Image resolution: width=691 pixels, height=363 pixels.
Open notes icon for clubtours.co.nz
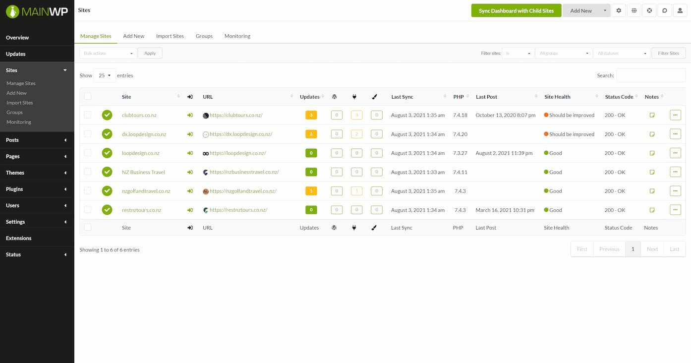652,115
